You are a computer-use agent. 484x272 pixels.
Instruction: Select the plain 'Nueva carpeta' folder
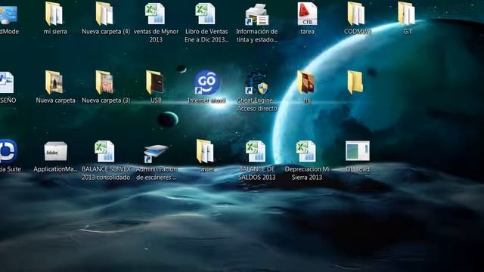tap(54, 82)
